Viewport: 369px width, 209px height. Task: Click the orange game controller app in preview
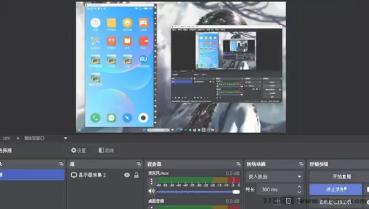tap(143, 23)
